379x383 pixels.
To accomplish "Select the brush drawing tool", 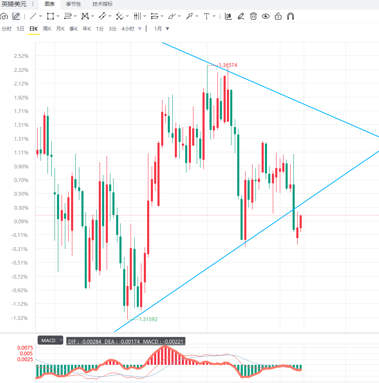I will 172,17.
